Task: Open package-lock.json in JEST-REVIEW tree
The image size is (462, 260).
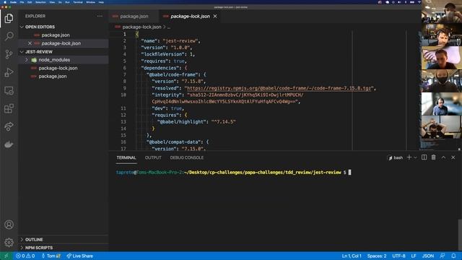Action: pos(58,68)
